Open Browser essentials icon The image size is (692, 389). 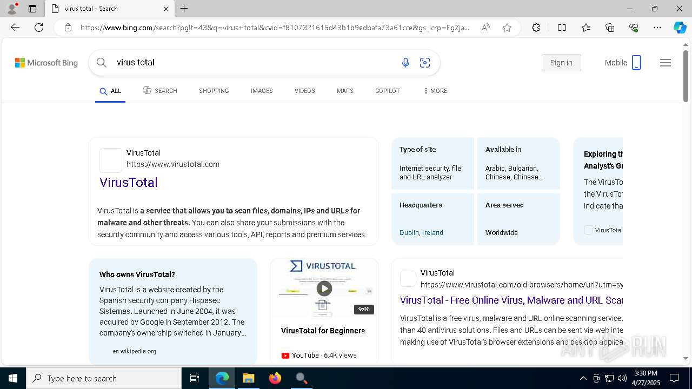634,28
